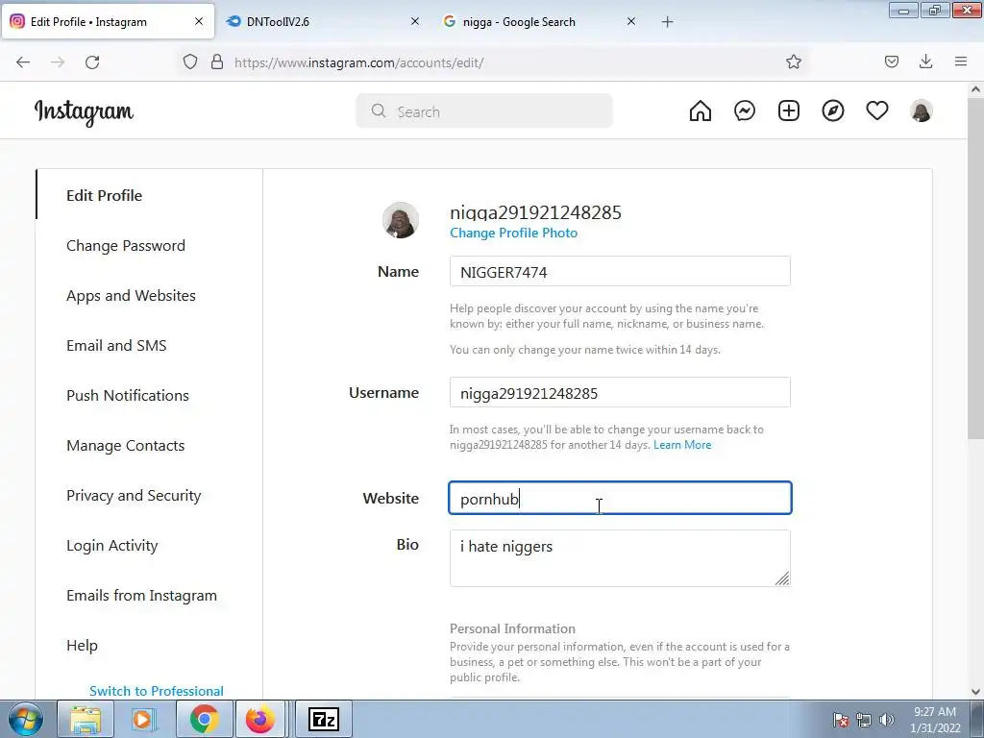Switch to the Google Search tab
The width and height of the screenshot is (984, 738).
pos(540,22)
